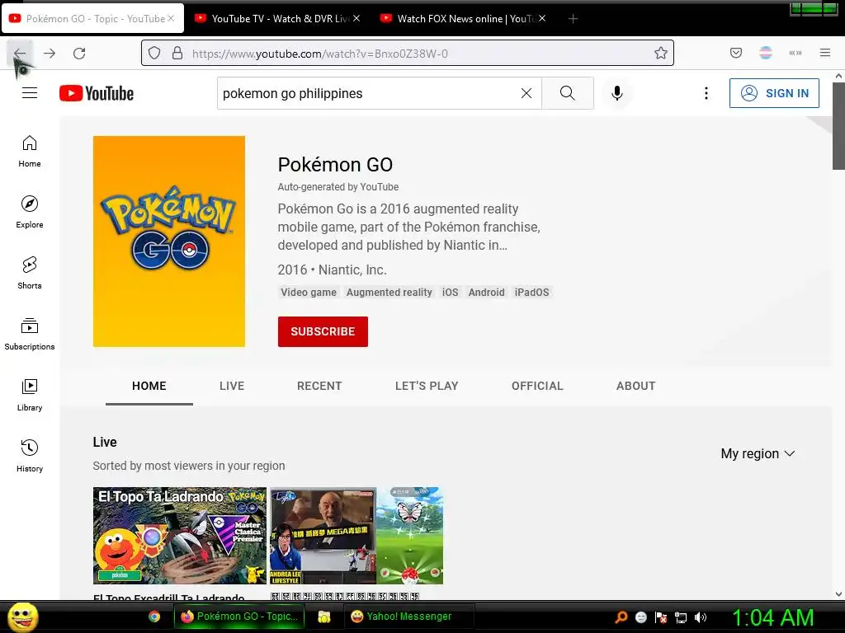Switch to Watch FOX News tab
Image resolution: width=845 pixels, height=633 pixels.
click(464, 19)
